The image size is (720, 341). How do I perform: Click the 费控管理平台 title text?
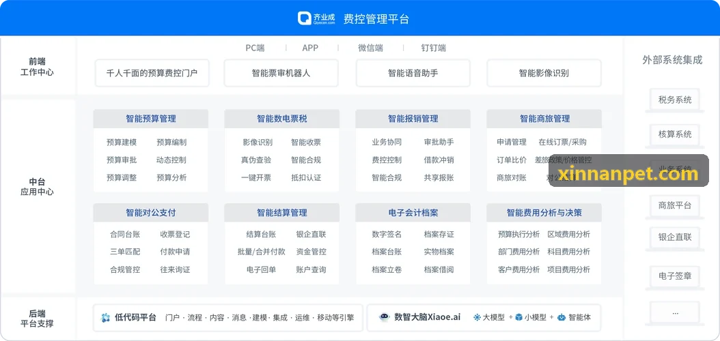[x=376, y=19]
